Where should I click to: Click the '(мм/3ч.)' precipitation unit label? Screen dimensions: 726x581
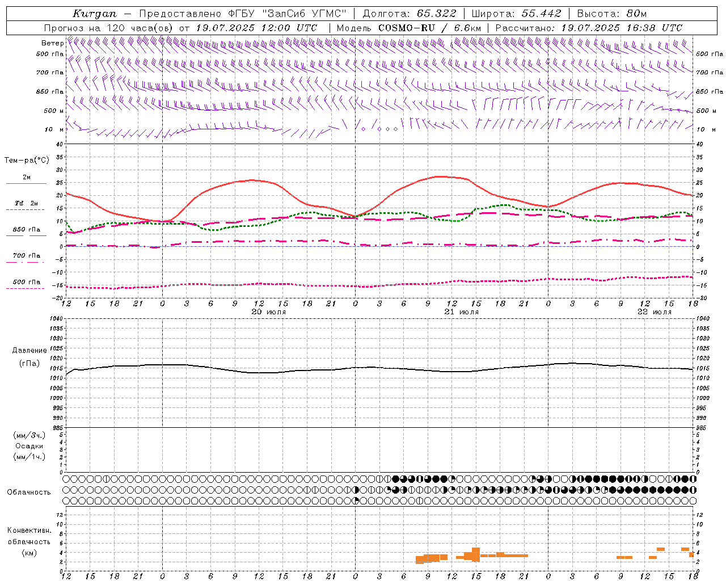[29, 435]
